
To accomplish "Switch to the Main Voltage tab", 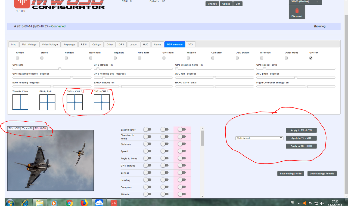I will point(29,44).
